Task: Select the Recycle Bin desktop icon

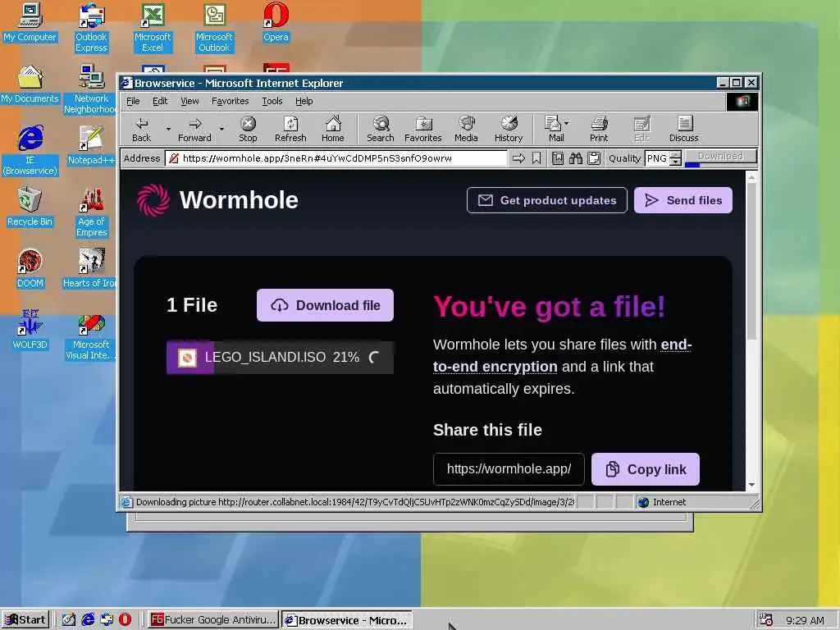Action: click(x=30, y=208)
